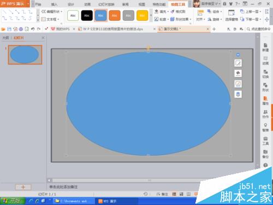Click the 格式刷 format painter
Viewport: 273px width, 205px height.
178,11
